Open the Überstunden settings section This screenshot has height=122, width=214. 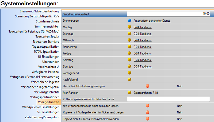[51, 62]
